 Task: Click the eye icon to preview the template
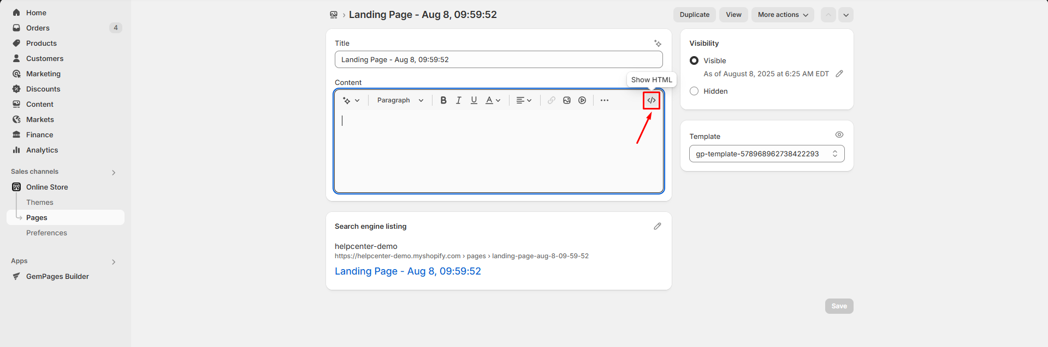839,135
